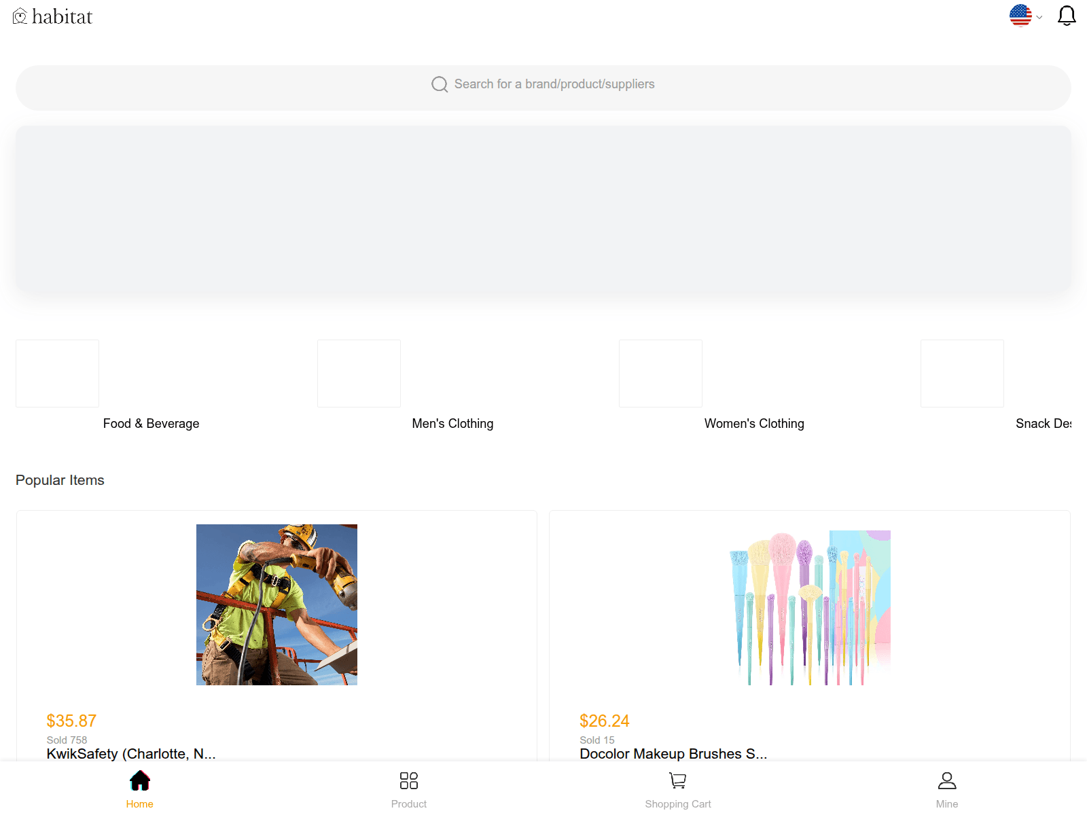
Task: Select the Product tab label
Action: [x=409, y=804]
